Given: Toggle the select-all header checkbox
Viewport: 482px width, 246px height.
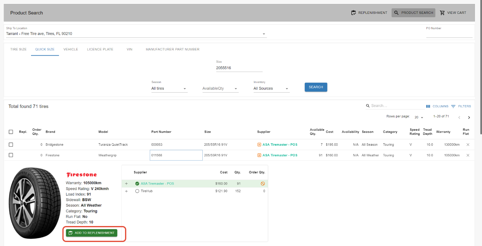Looking at the screenshot, I should click(x=11, y=132).
